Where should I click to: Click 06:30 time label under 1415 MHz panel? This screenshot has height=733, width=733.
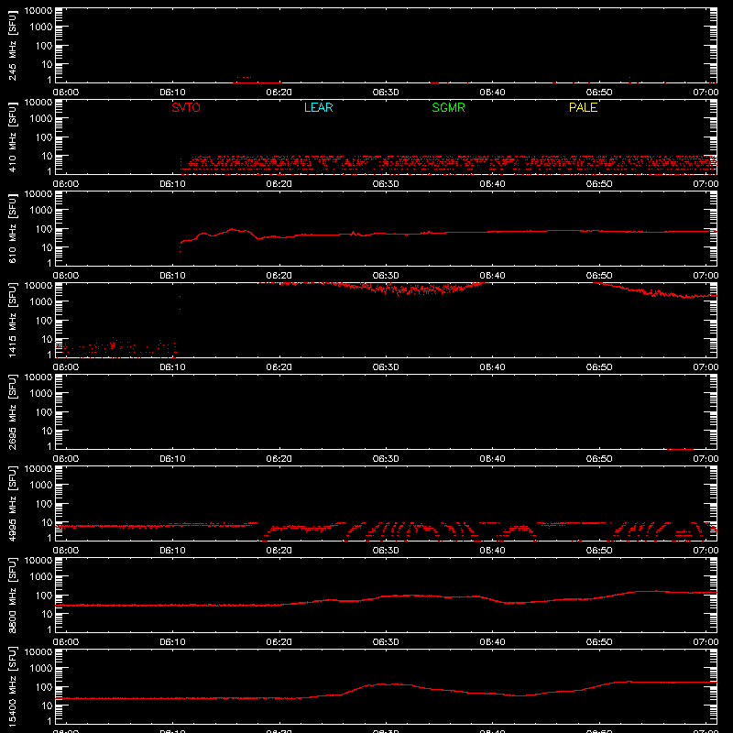(386, 367)
